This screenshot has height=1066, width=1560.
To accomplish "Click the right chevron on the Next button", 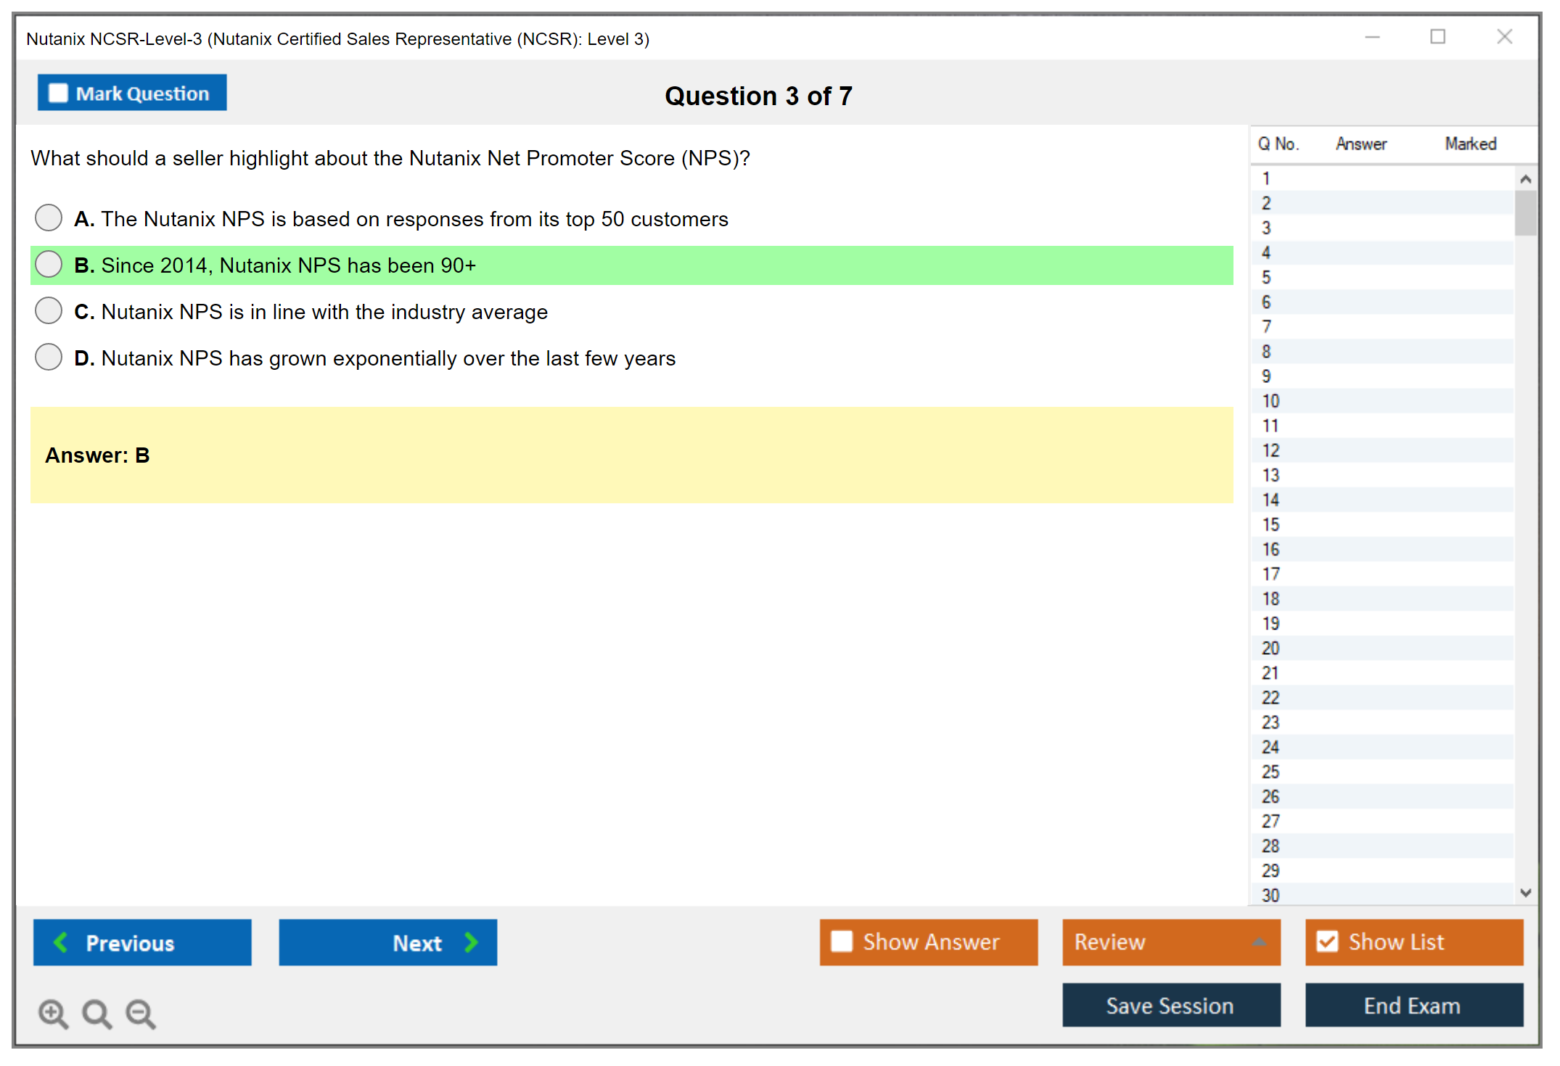I will (x=471, y=942).
